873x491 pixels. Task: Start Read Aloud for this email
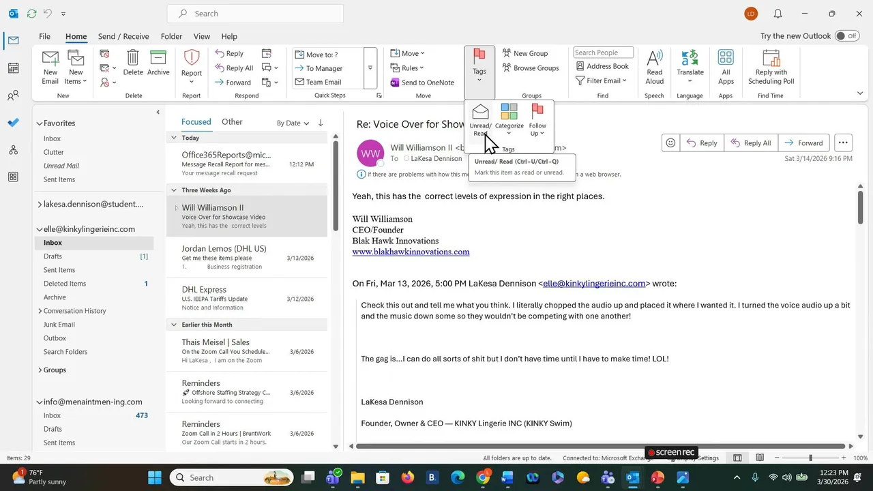655,67
